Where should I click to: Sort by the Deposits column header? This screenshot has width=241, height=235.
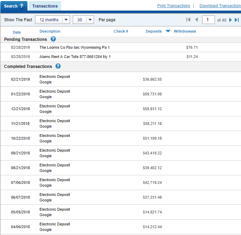coord(154,31)
